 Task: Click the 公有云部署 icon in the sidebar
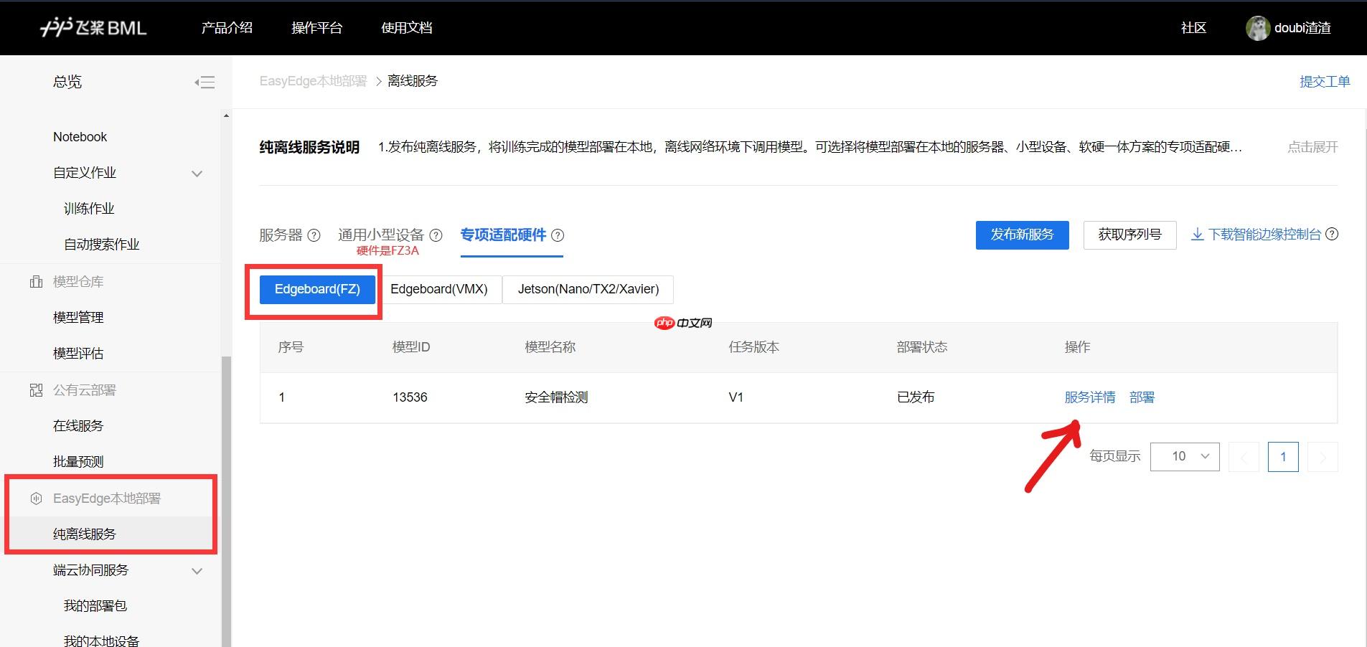37,389
